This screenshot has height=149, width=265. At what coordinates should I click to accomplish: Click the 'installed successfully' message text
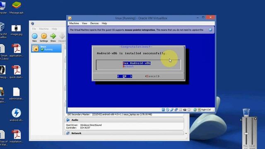[x=132, y=53]
